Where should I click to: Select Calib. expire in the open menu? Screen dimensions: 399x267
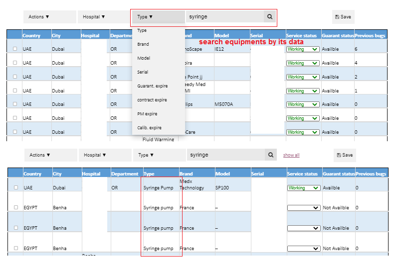[x=150, y=128]
